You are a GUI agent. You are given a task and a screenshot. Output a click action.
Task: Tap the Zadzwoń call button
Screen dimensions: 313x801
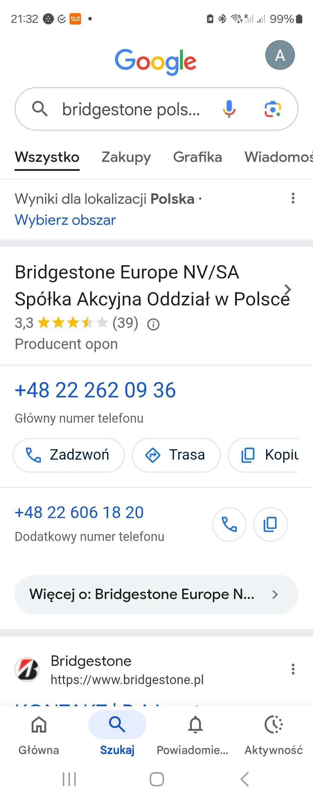pos(69,455)
